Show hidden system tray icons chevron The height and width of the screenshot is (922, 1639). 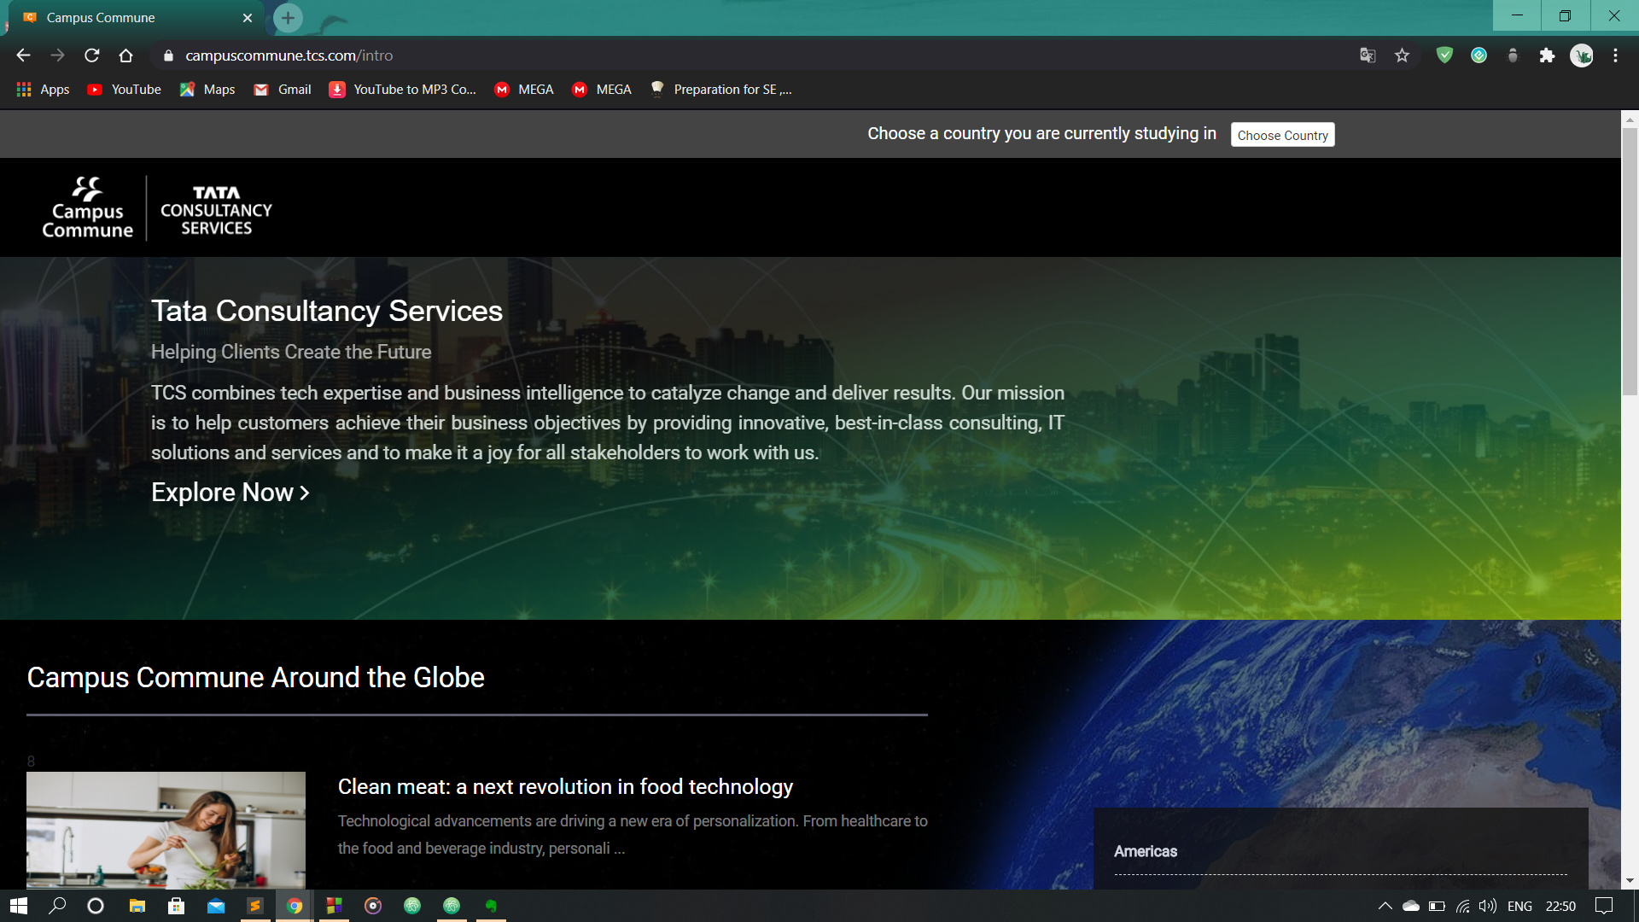tap(1385, 906)
